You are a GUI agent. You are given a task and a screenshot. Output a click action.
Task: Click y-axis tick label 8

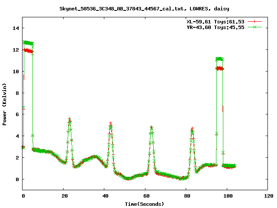click(x=17, y=93)
